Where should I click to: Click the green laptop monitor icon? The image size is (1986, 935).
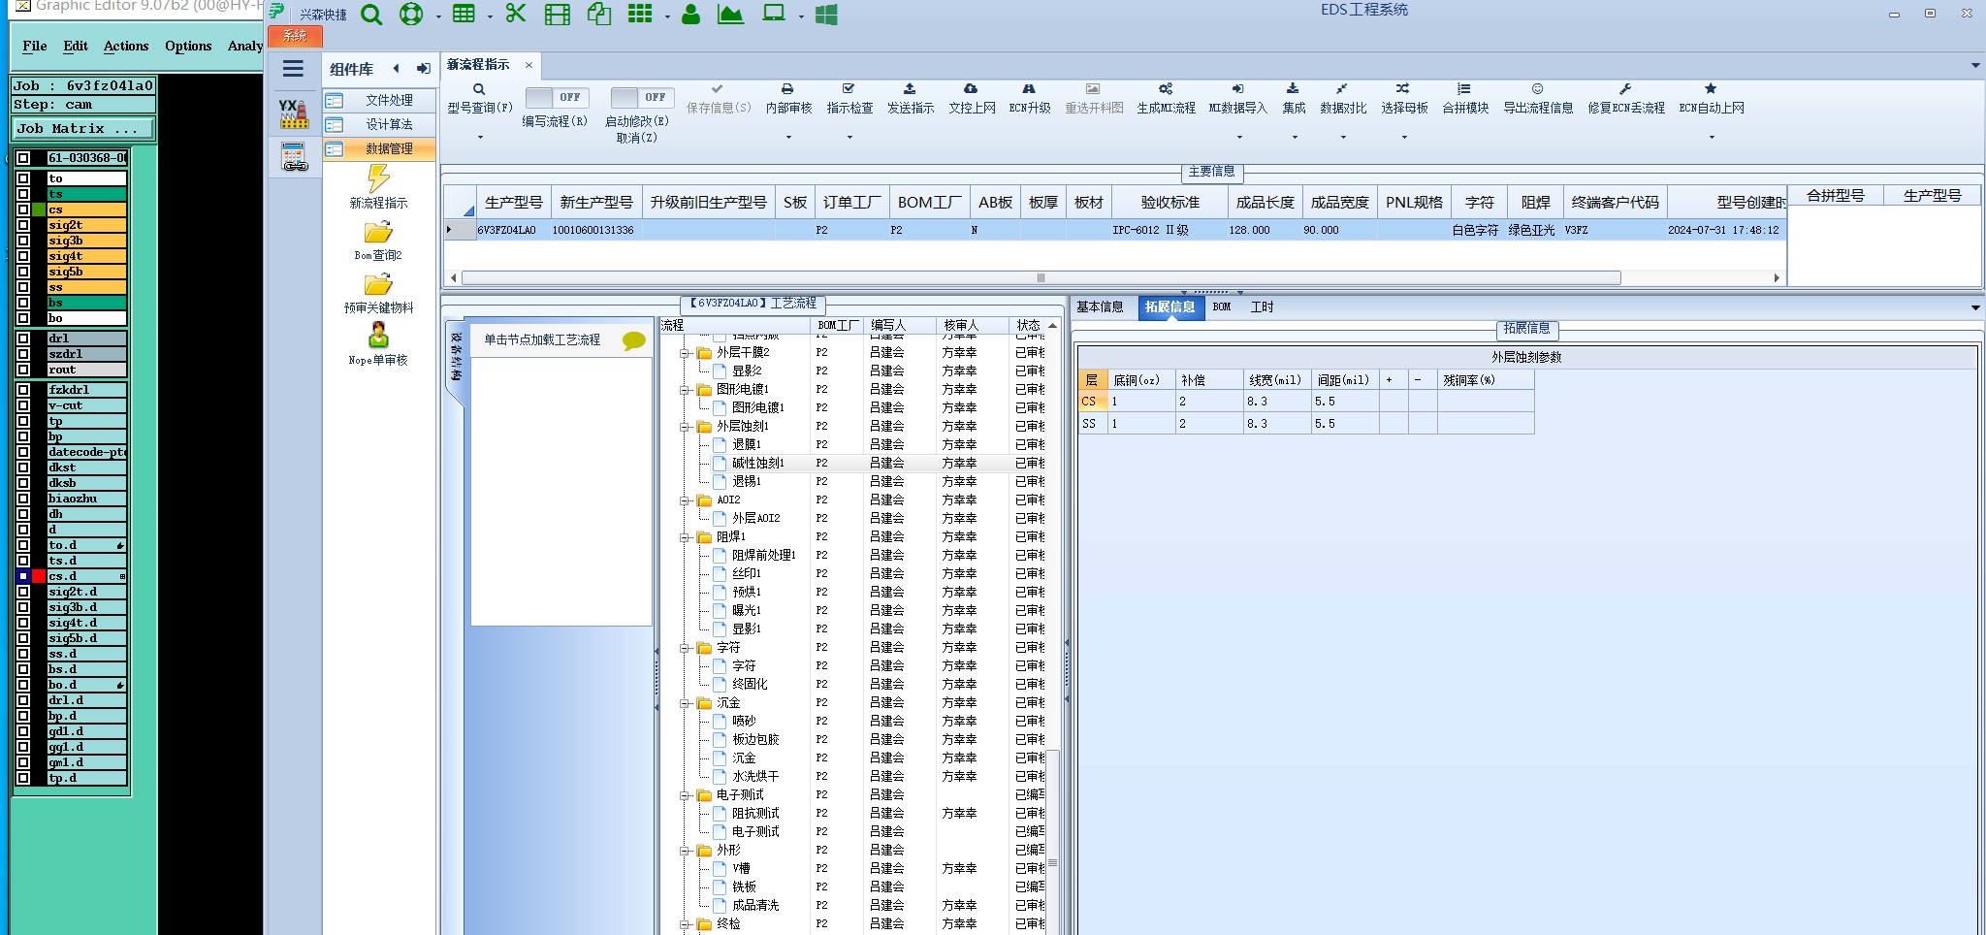(774, 14)
